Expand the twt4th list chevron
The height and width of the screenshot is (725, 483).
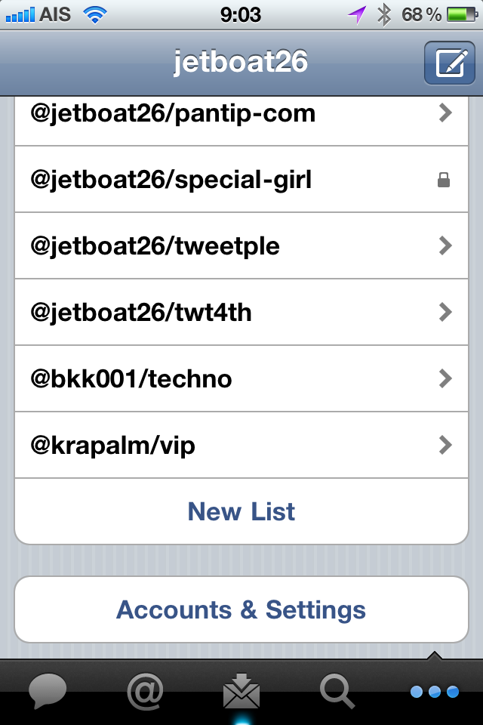445,312
